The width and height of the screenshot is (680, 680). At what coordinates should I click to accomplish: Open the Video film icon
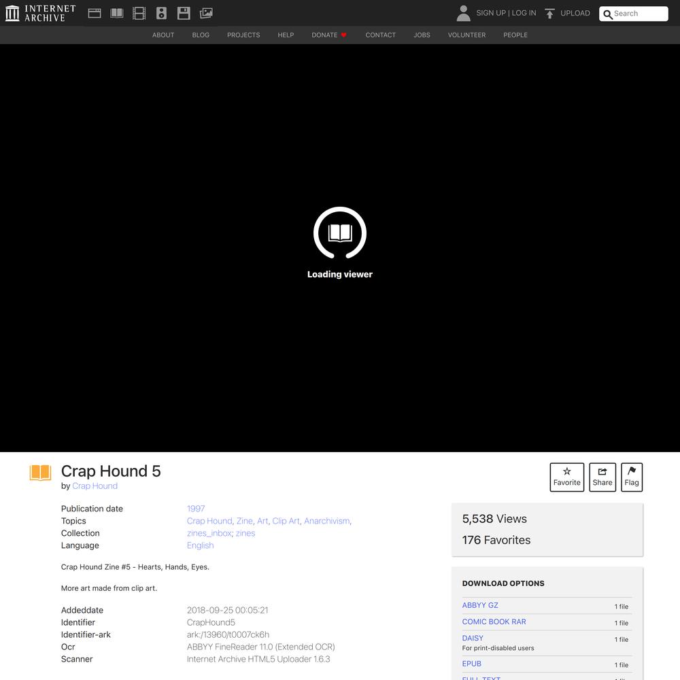tap(139, 13)
